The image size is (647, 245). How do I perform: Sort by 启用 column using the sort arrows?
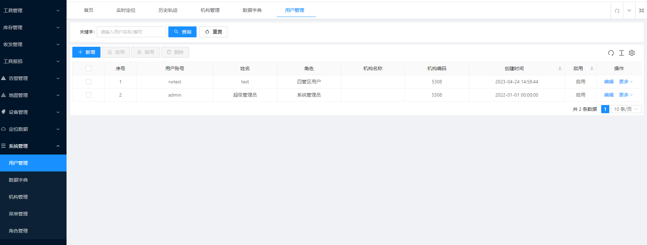(x=592, y=68)
